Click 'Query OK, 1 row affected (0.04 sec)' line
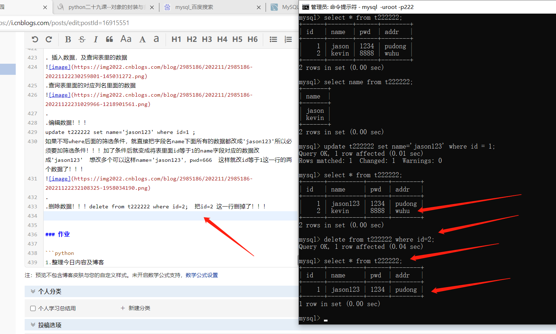This screenshot has height=334, width=556. (361, 247)
